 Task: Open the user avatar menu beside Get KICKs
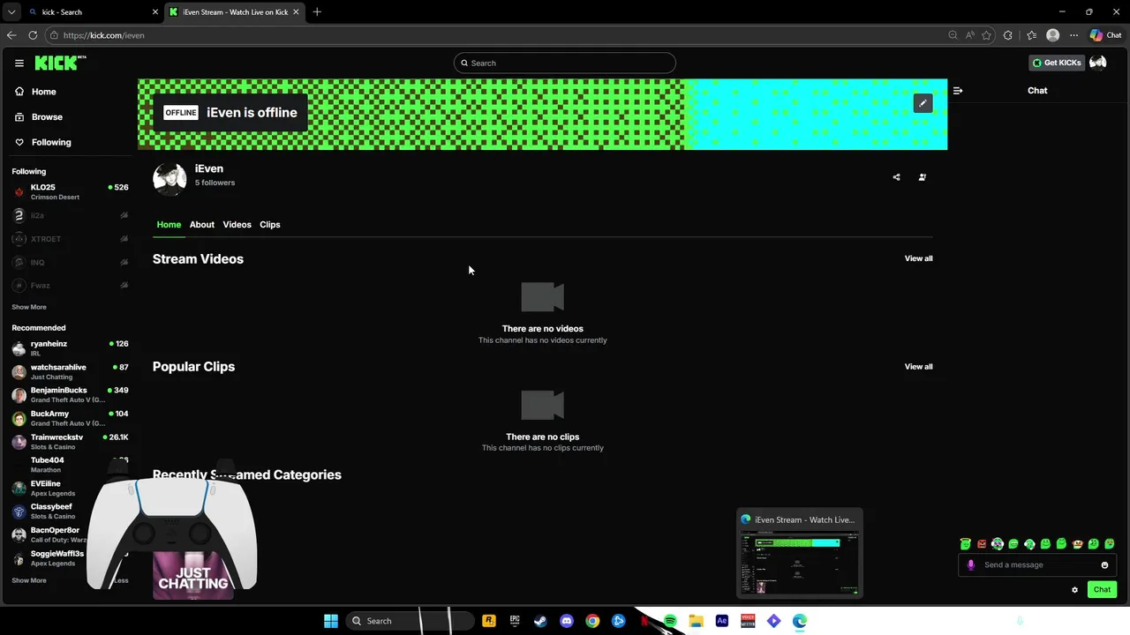[x=1098, y=63]
